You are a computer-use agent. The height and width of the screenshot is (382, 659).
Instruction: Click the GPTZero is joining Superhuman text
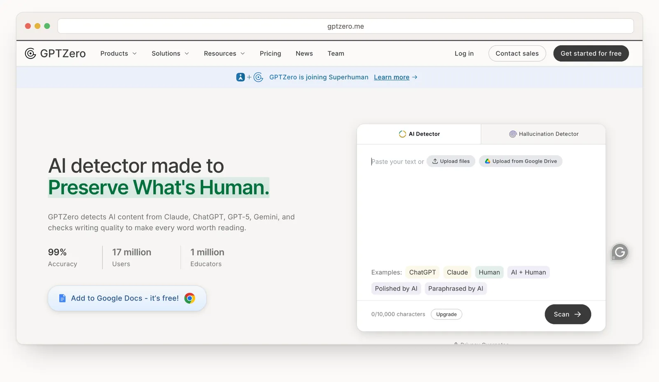pos(319,77)
